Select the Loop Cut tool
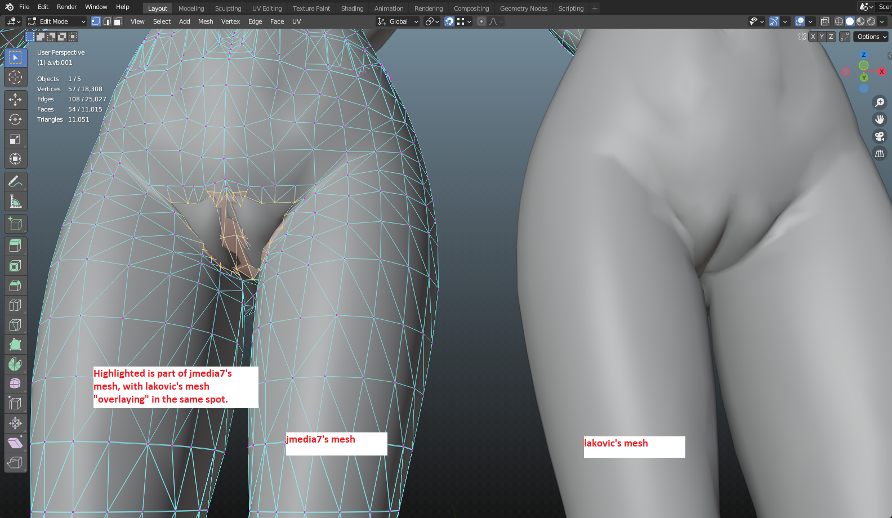 tap(15, 305)
